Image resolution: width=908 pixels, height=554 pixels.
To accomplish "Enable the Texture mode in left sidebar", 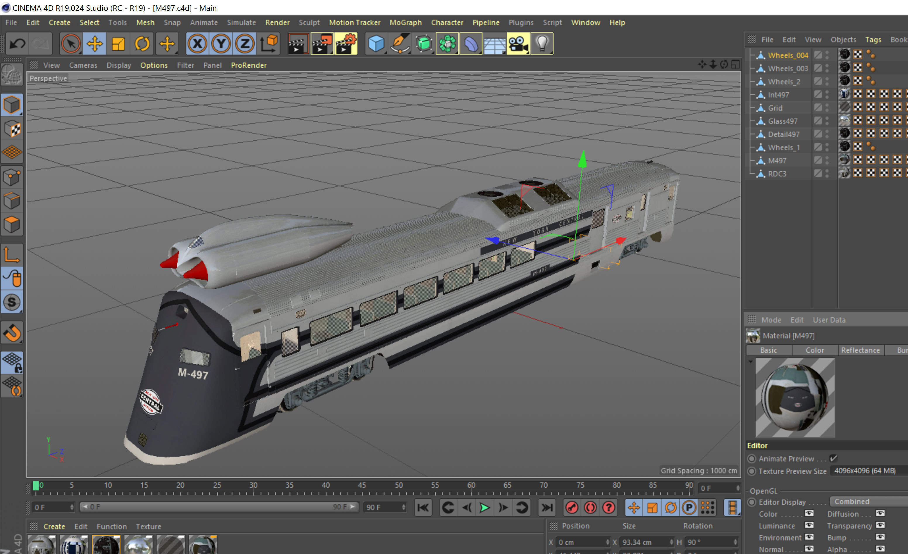I will pyautogui.click(x=12, y=129).
